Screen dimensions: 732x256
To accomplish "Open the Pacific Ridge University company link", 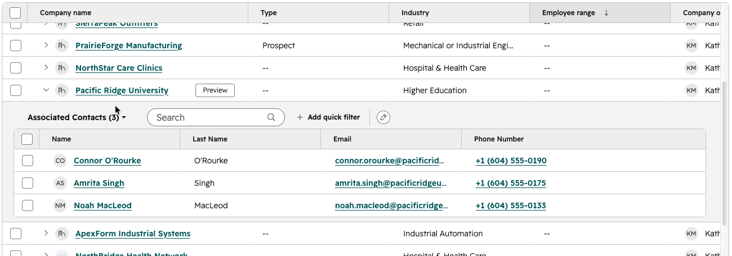I will [x=122, y=90].
